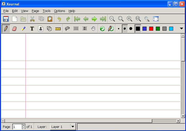Toggle fullscreen mode
Image resolution: width=186 pixels, height=131 pixels.
(x=156, y=19)
